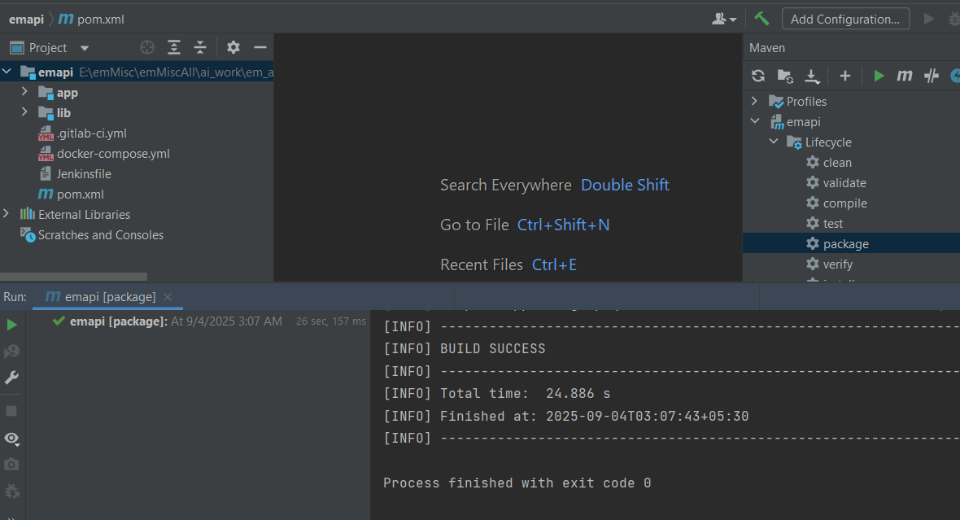Click the Ctrl+E Recent Files shortcut hint
The height and width of the screenshot is (520, 960).
tap(554, 264)
